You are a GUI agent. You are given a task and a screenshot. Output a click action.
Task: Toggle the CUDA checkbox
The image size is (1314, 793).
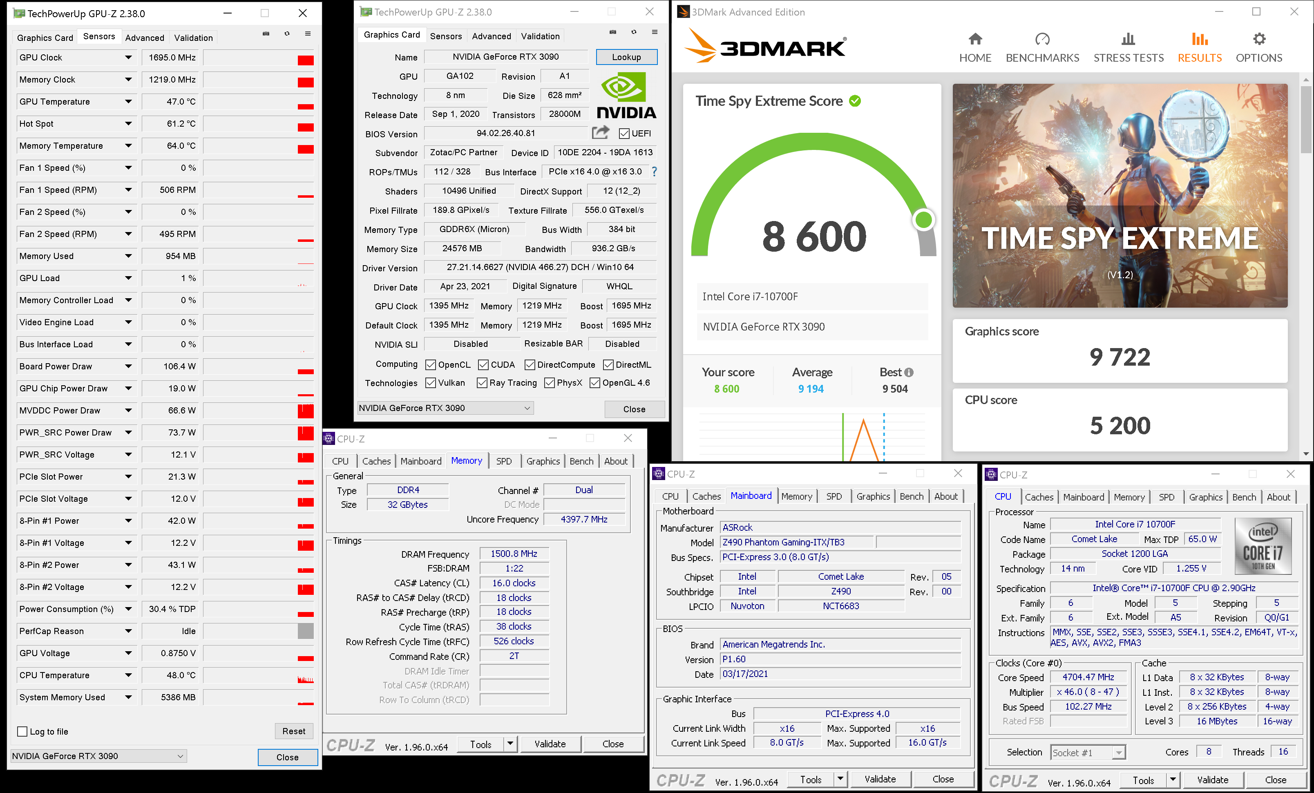(483, 365)
